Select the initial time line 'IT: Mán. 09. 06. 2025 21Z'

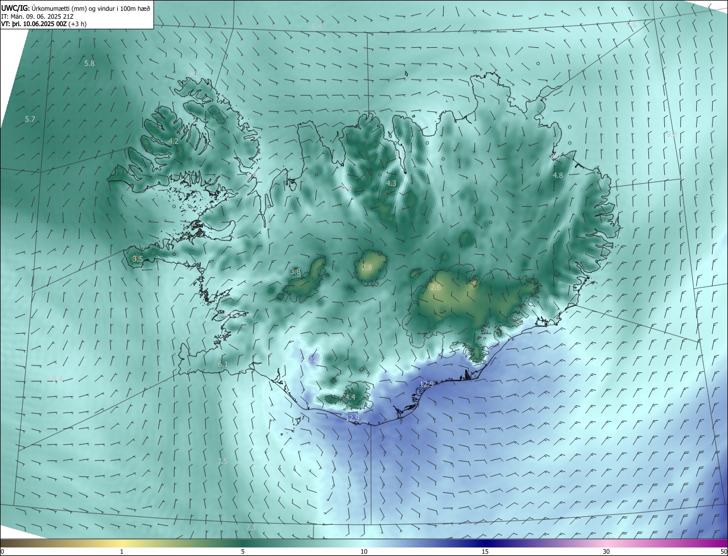(x=38, y=16)
